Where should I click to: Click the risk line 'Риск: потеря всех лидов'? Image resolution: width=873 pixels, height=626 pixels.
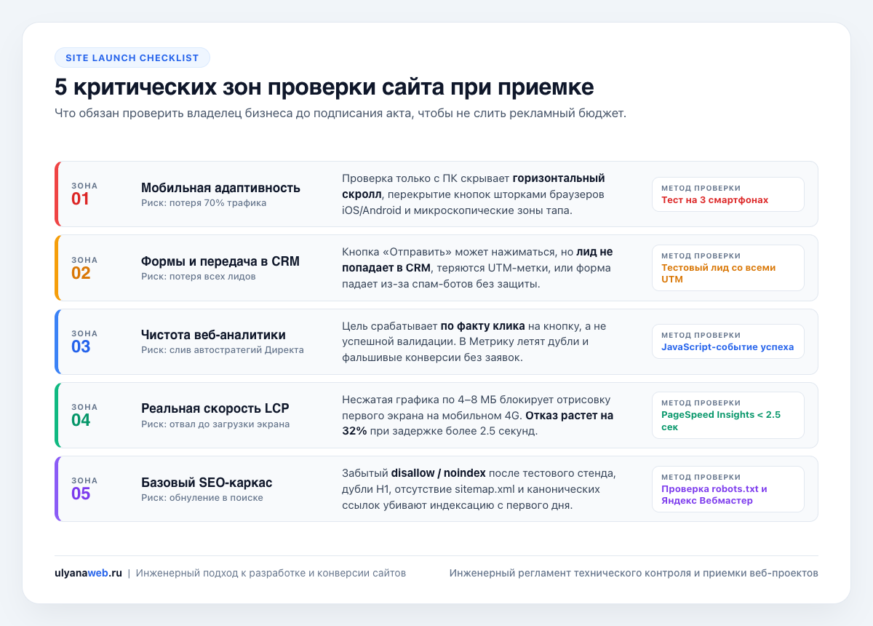tap(199, 277)
